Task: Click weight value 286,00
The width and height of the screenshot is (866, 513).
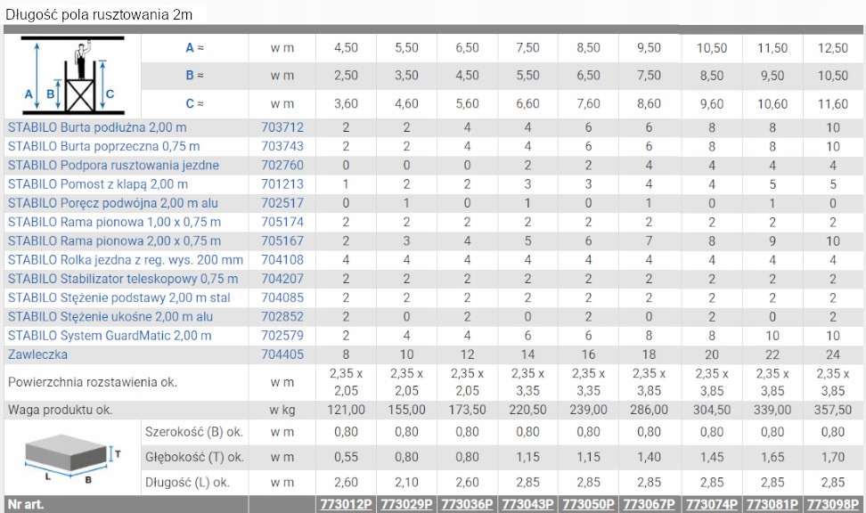Action: [x=649, y=410]
